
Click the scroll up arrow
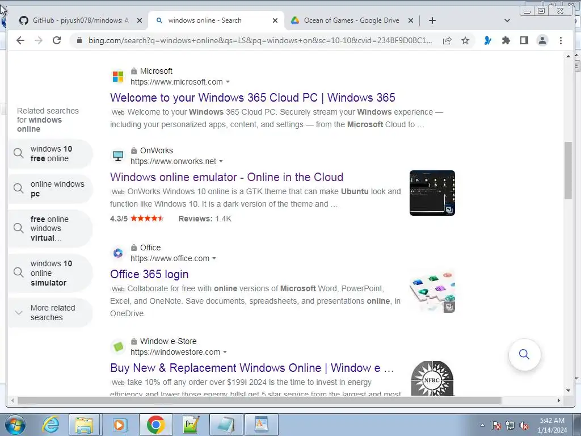[x=568, y=56]
